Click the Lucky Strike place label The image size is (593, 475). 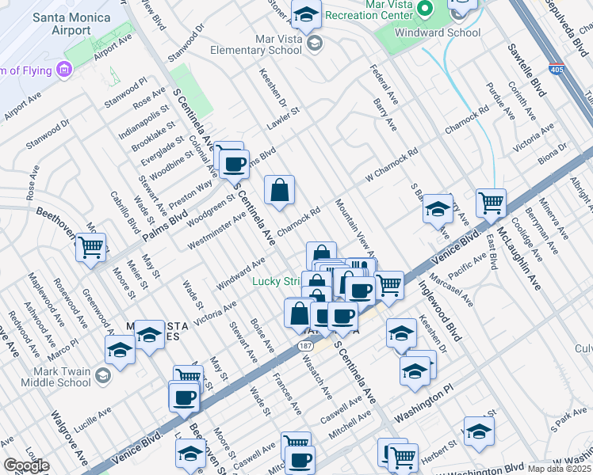(276, 281)
